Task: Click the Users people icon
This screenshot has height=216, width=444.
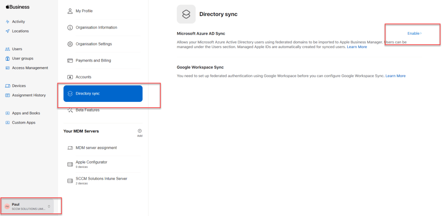Action: click(x=7, y=49)
